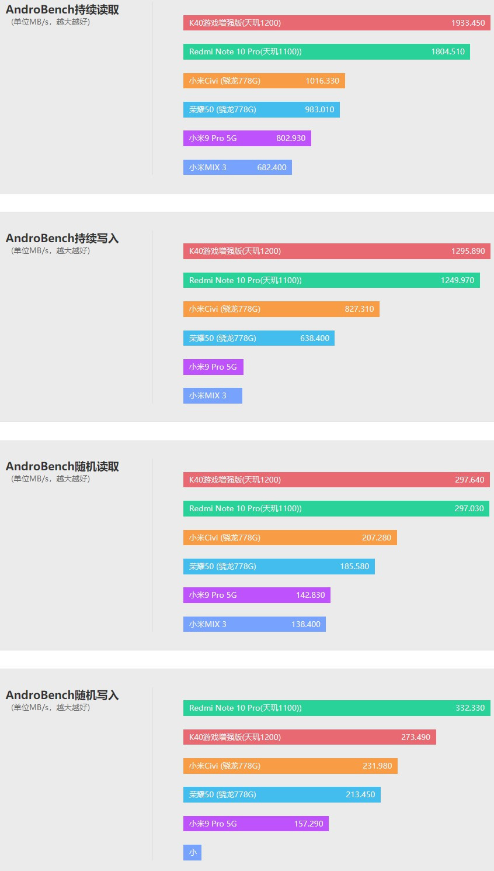Click the 小米MIX 3 bar showing 138.400
The height and width of the screenshot is (871, 494).
coord(255,624)
